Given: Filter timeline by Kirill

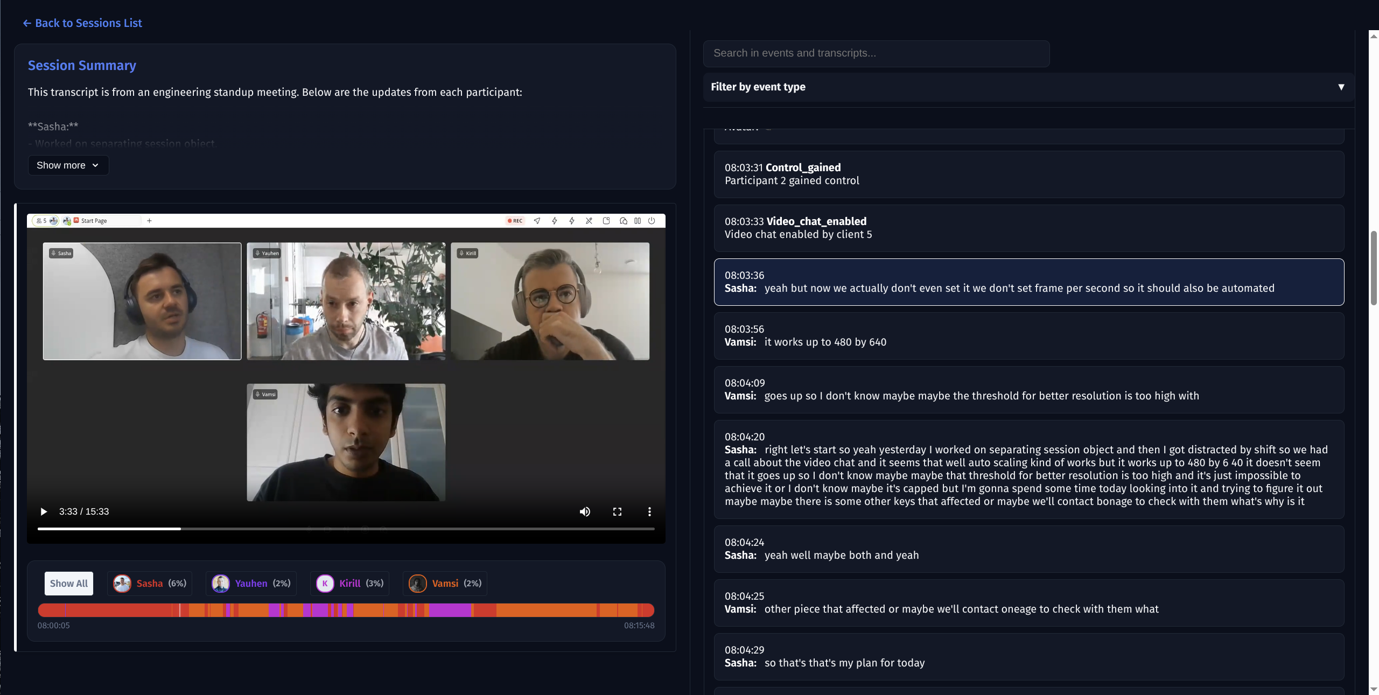Looking at the screenshot, I should (350, 584).
